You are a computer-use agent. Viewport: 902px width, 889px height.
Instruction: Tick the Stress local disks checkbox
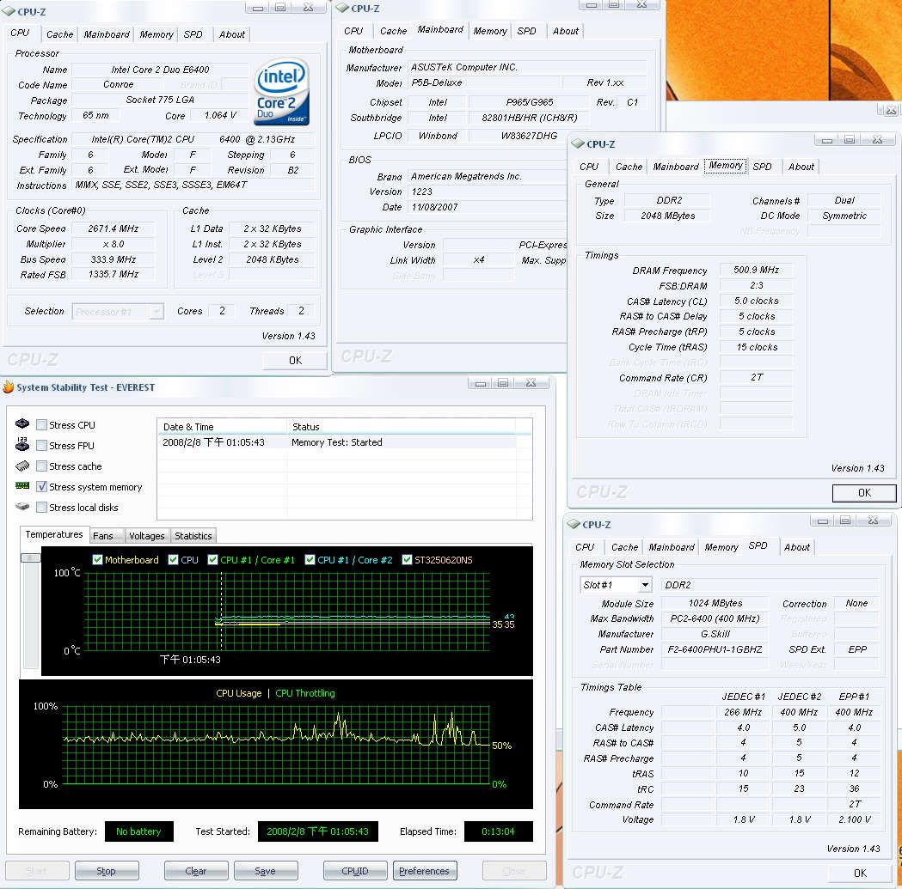click(x=41, y=508)
